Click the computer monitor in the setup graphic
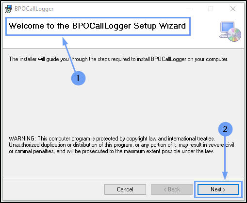 coord(227,29)
